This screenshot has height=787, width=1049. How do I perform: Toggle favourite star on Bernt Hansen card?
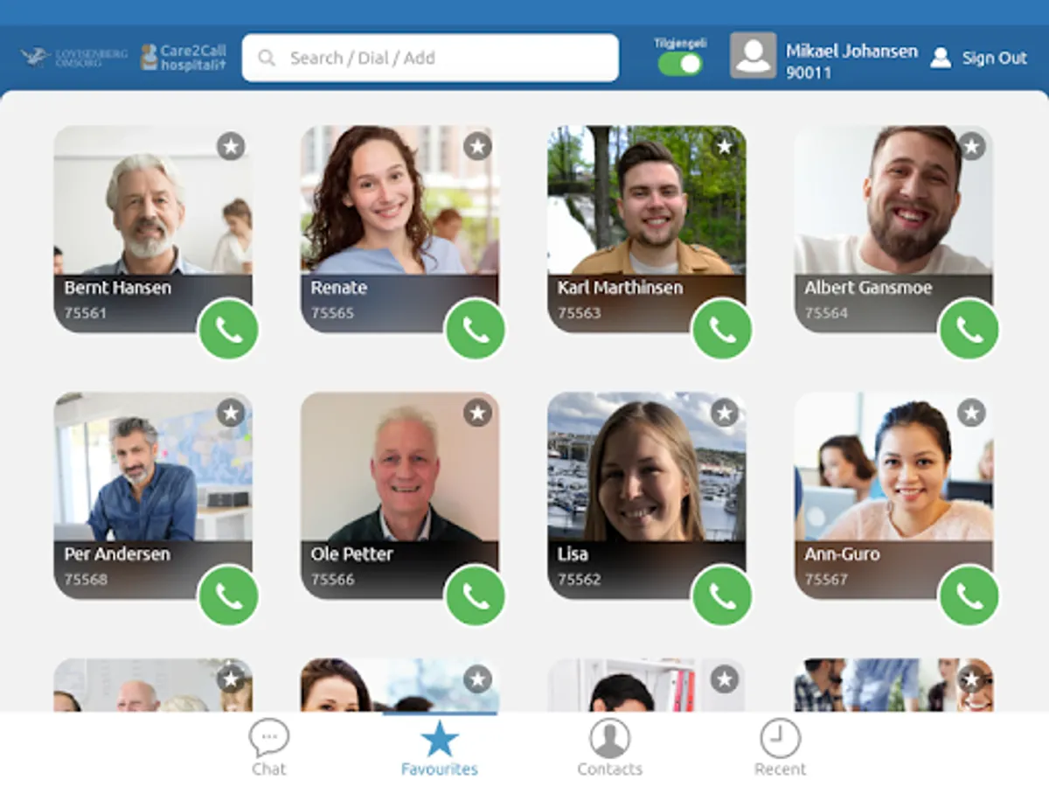231,146
